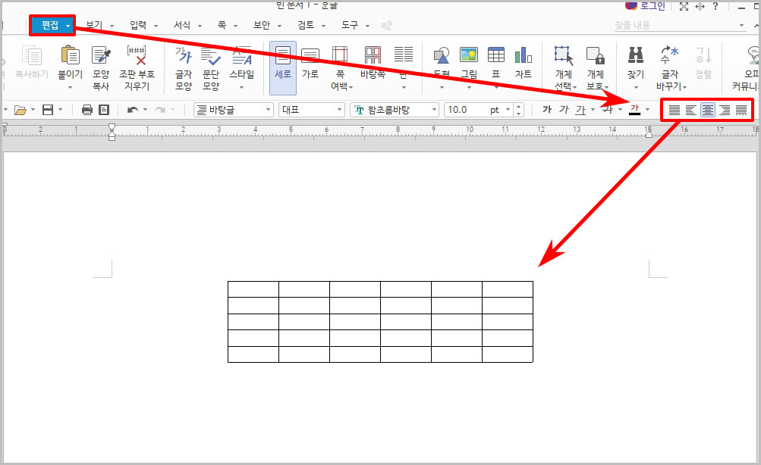Insert a table with the 표 icon

(496, 55)
